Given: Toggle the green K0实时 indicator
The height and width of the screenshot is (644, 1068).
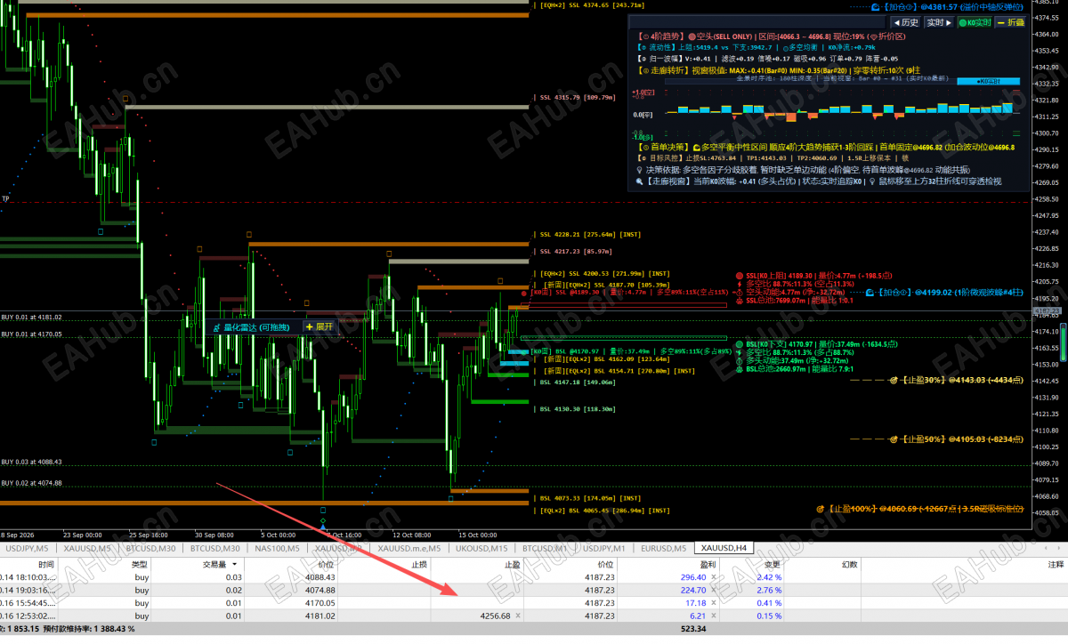Looking at the screenshot, I should tap(975, 22).
